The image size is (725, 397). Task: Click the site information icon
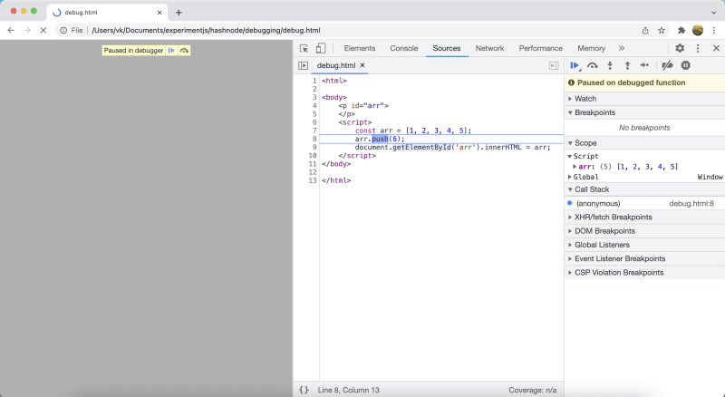pos(63,31)
